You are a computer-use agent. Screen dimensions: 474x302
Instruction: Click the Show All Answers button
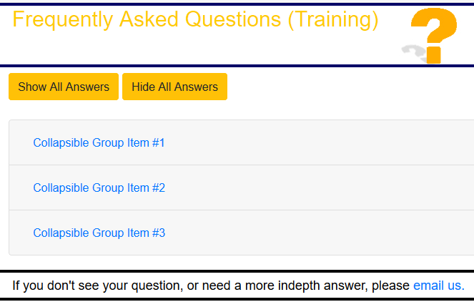(64, 87)
